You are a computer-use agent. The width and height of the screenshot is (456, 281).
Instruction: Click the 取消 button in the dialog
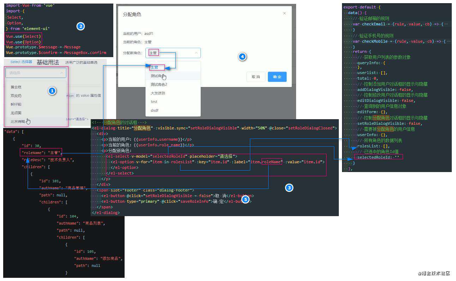click(x=256, y=77)
